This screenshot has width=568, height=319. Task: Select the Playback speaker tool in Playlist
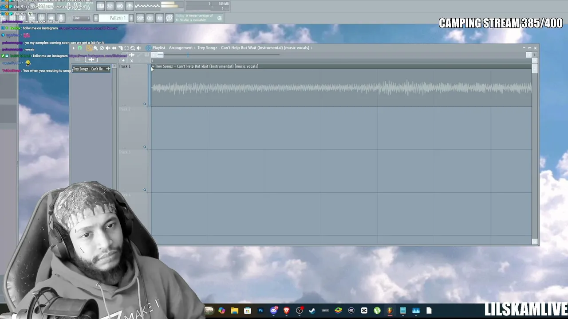click(x=139, y=48)
